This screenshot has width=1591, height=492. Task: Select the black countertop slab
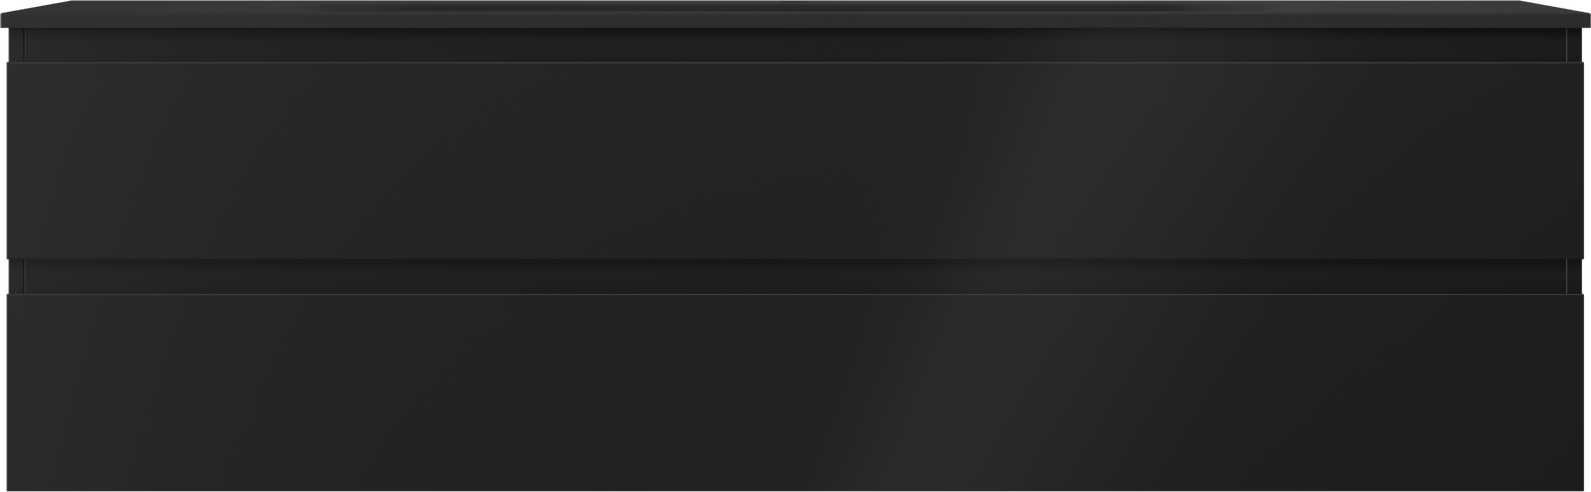(x=795, y=14)
